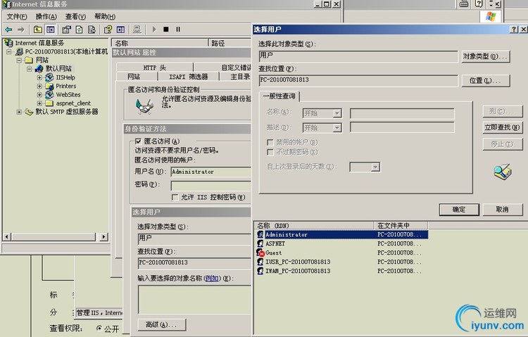Open the Properties toolbar icon
This screenshot has width=528, height=337.
[66, 30]
